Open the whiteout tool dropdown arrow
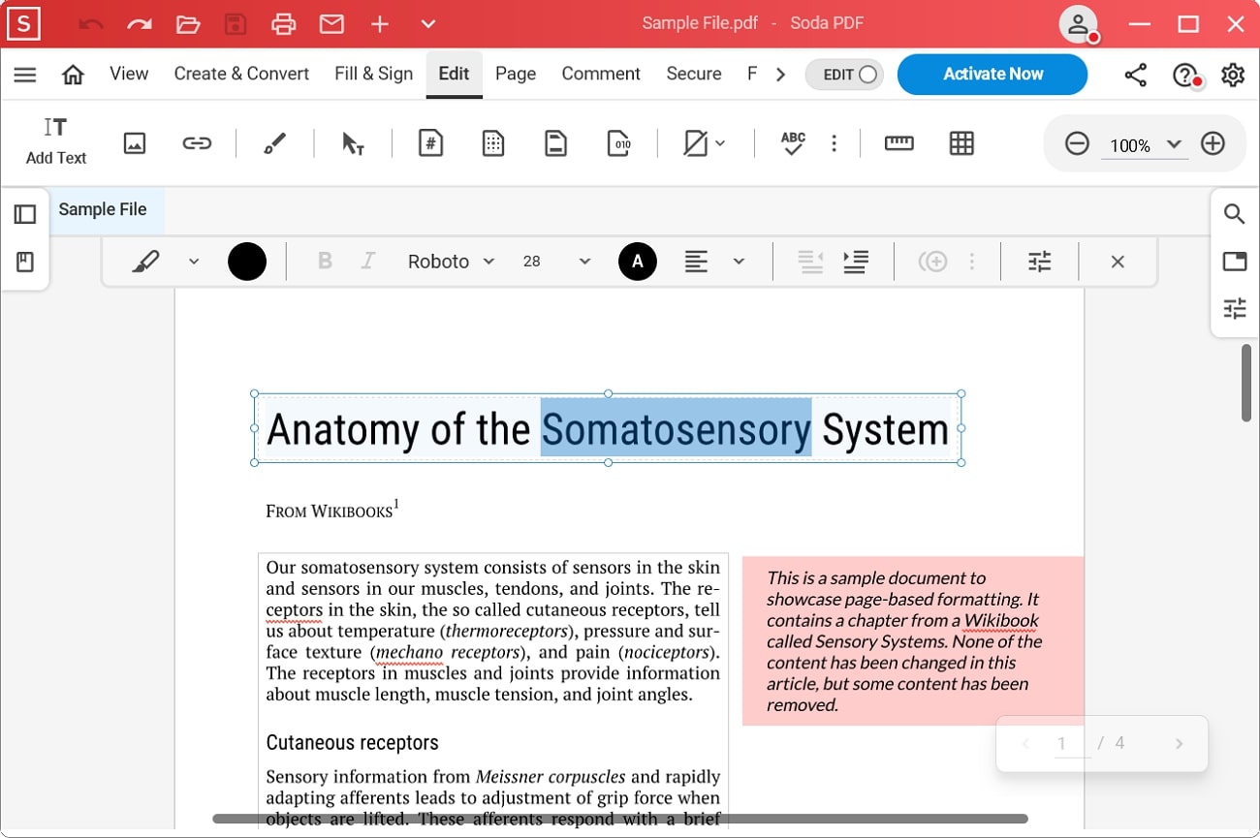This screenshot has width=1260, height=838. point(720,144)
